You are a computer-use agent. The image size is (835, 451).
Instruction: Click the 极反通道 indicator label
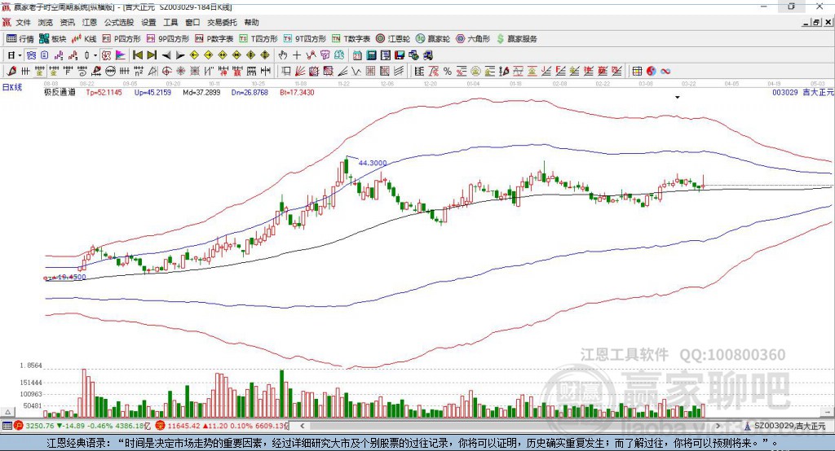coord(60,93)
